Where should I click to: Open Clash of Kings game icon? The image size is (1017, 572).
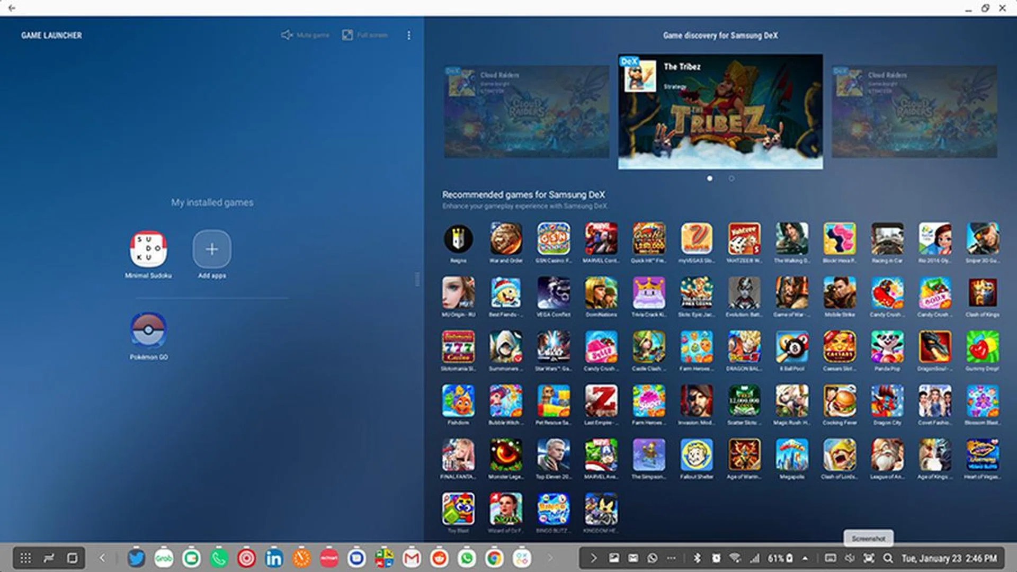tap(983, 293)
